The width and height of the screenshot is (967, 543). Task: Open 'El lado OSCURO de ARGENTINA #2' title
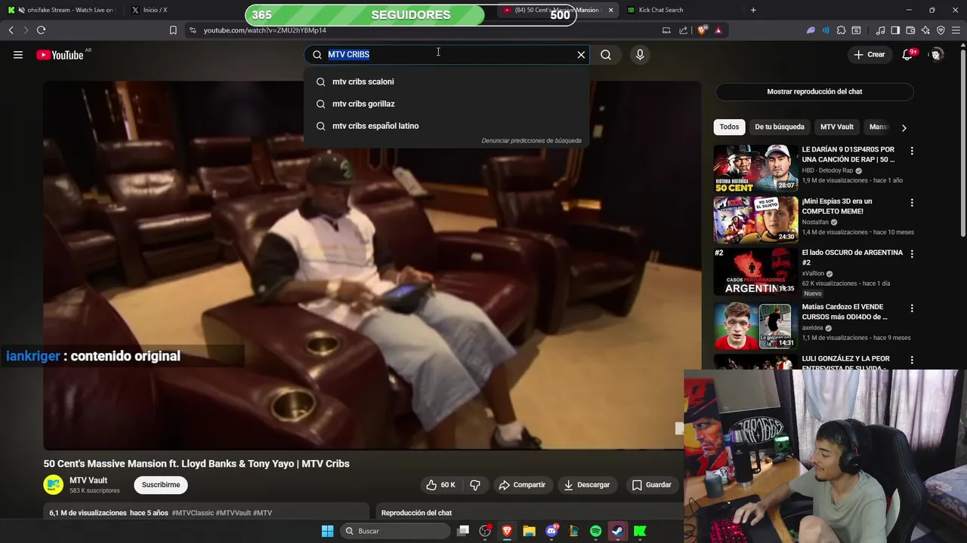click(852, 257)
